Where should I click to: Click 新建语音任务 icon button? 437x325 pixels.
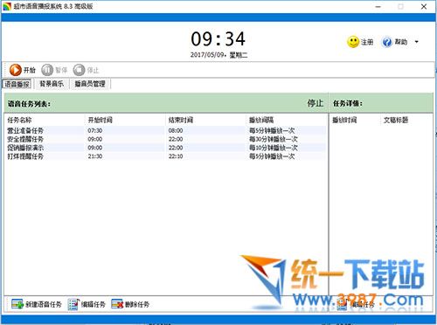pos(37,304)
